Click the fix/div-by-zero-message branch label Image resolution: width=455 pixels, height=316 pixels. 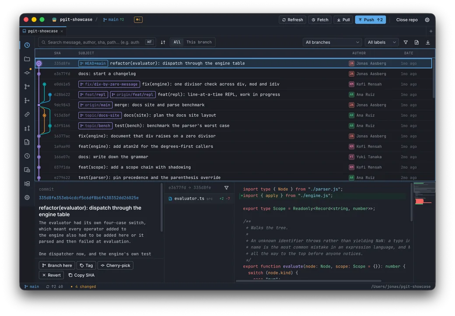(x=109, y=84)
